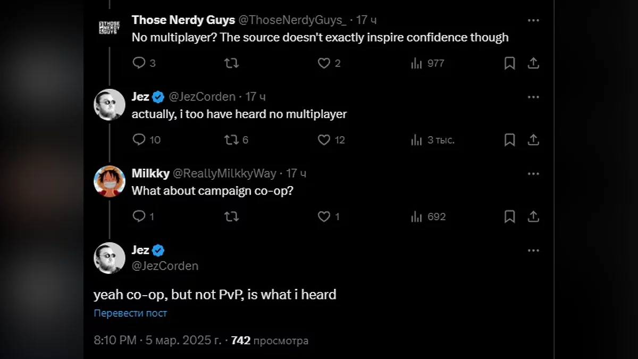Viewport: 638px width, 359px height.
Task: View analytics for Jez's 3 тыс. views tweet
Action: click(x=417, y=140)
